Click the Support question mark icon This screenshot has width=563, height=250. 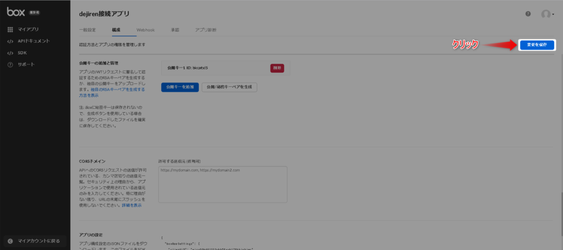pos(10,65)
